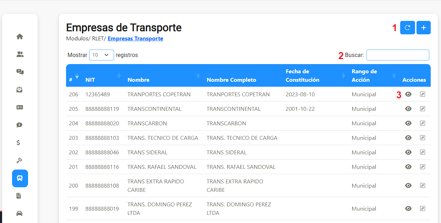Open the Mostrar records count dropdown
This screenshot has width=441, height=223.
[x=101, y=55]
